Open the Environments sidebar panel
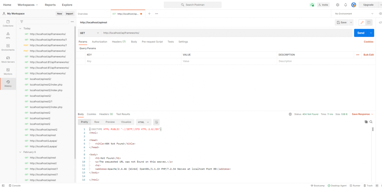382x188 pixels. (x=8, y=47)
